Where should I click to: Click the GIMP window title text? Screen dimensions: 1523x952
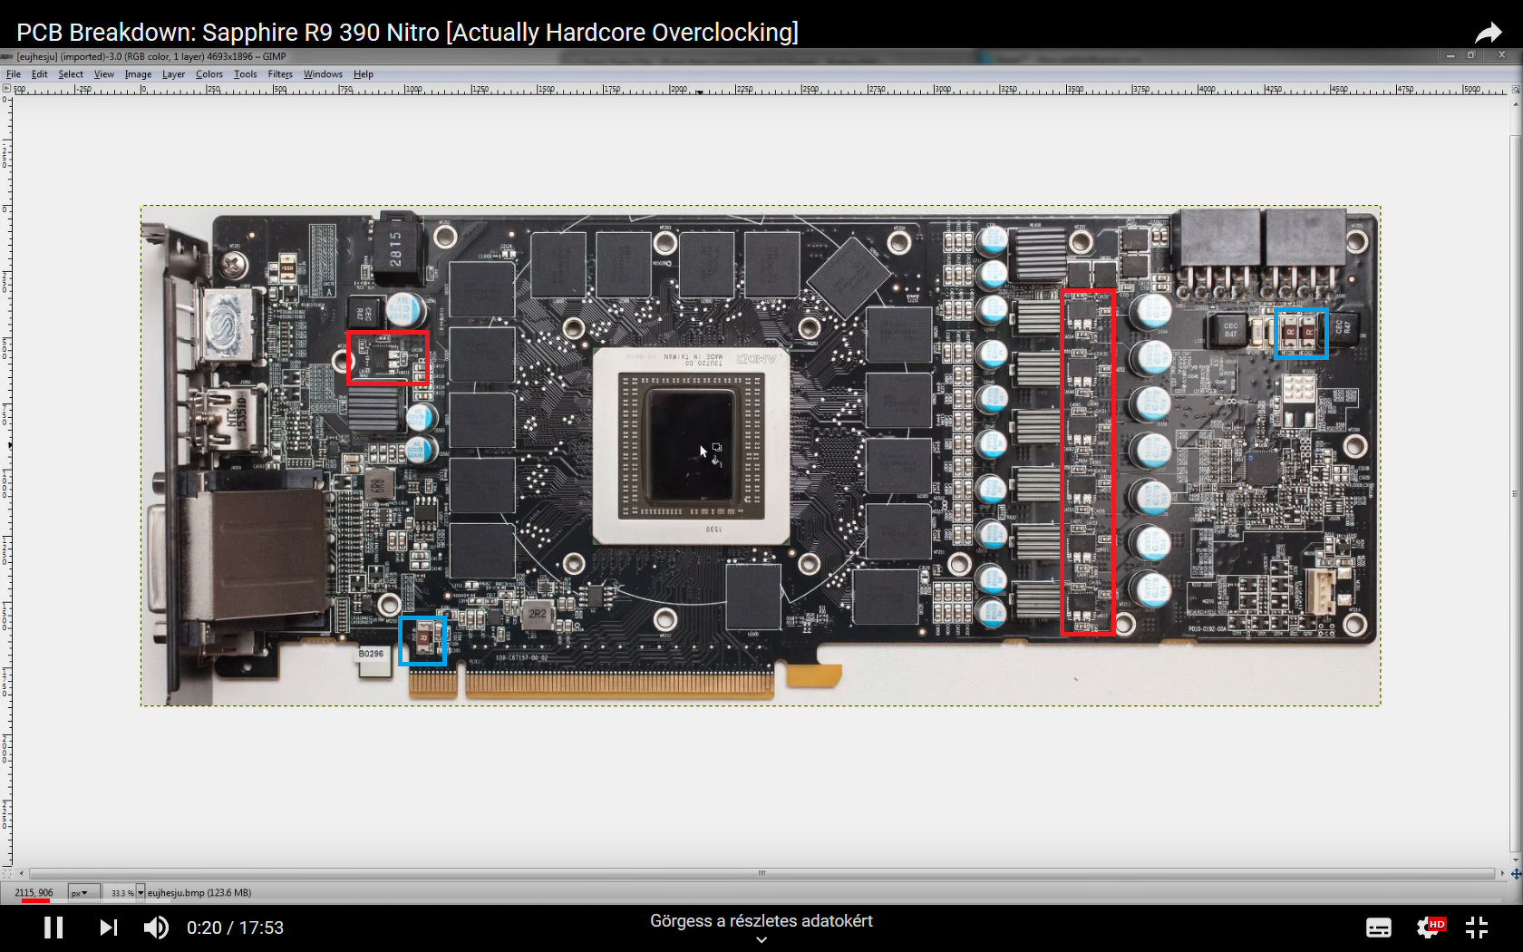pos(151,56)
